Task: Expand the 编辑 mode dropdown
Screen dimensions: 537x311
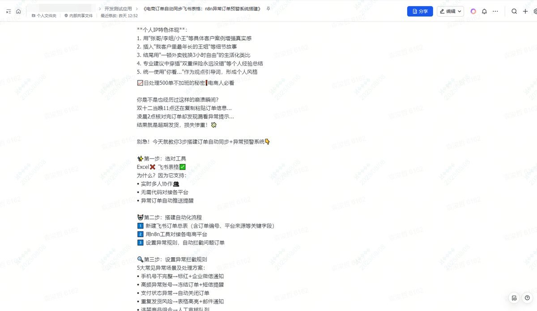Action: click(x=450, y=11)
